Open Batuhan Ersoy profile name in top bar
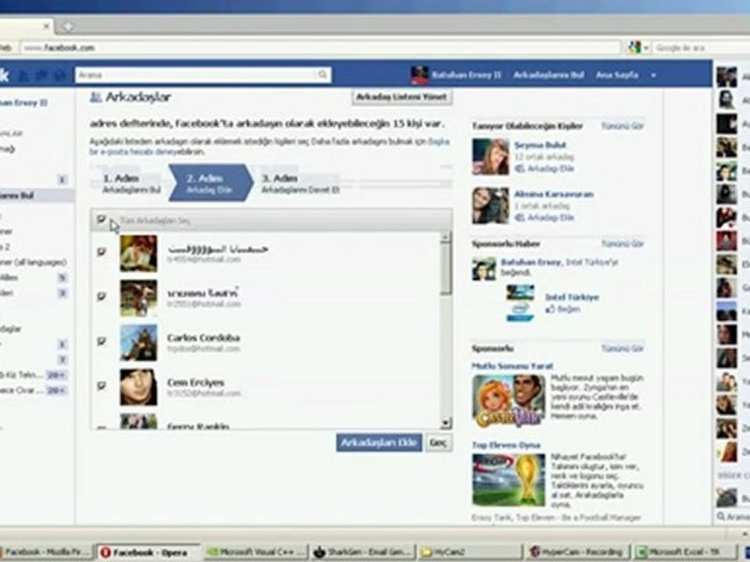750x562 pixels. click(466, 75)
